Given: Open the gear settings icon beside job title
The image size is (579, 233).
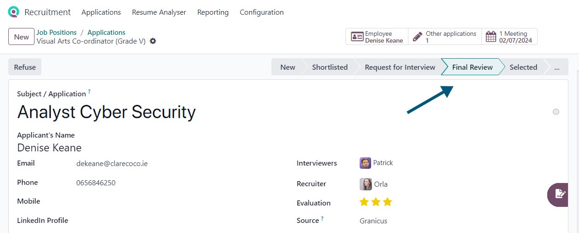Looking at the screenshot, I should (x=153, y=41).
